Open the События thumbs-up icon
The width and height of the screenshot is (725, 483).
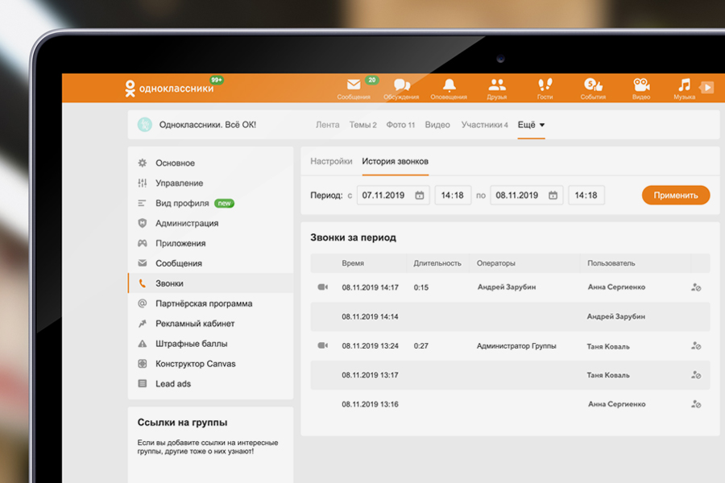[593, 85]
